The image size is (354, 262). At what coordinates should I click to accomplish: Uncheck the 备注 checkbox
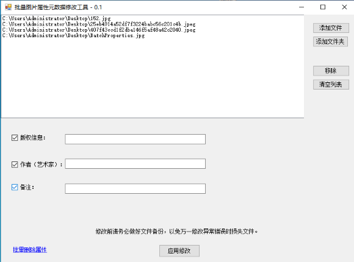pos(15,187)
